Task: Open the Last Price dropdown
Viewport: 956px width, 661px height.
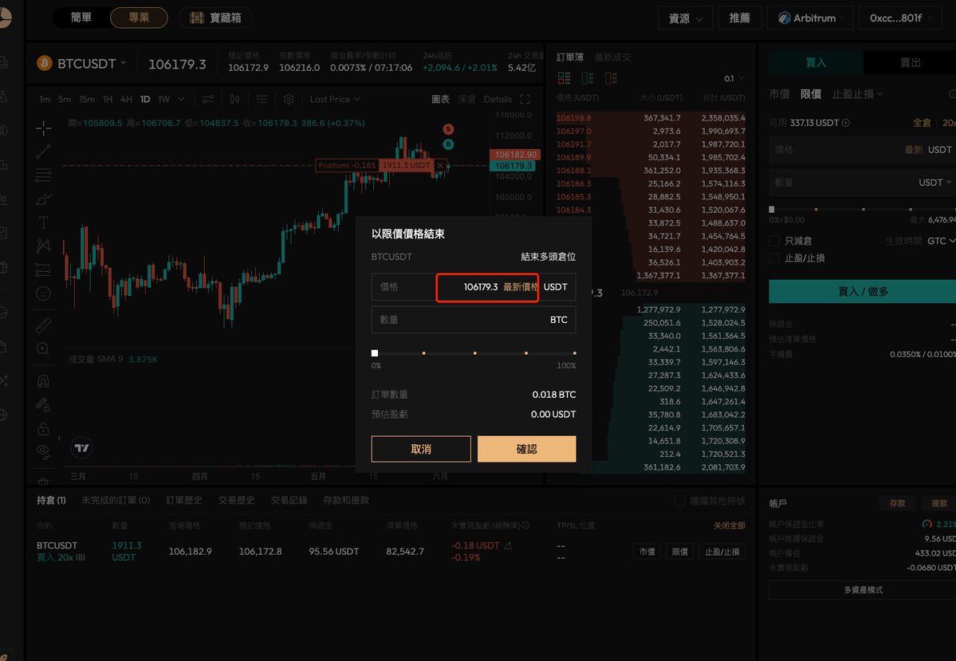Action: [335, 99]
